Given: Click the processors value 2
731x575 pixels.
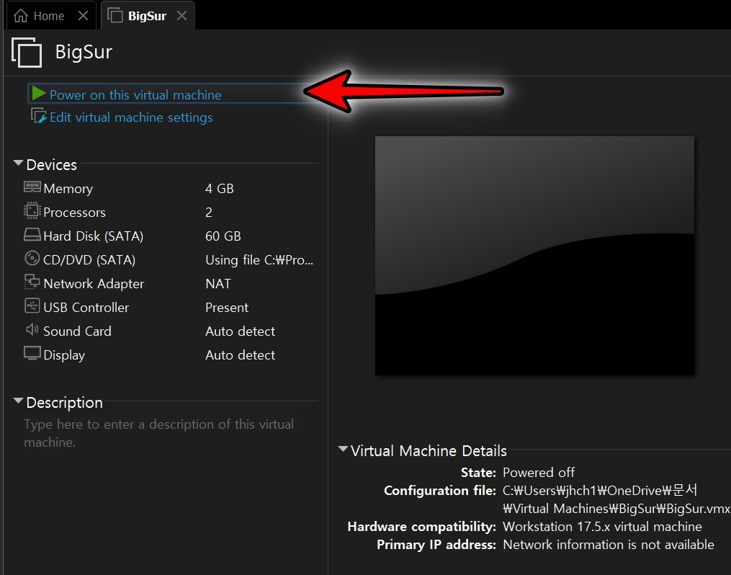Looking at the screenshot, I should click(x=208, y=213).
